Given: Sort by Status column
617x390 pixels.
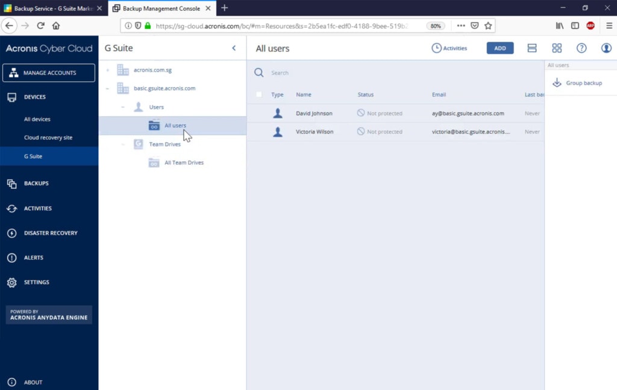Looking at the screenshot, I should pyautogui.click(x=366, y=94).
